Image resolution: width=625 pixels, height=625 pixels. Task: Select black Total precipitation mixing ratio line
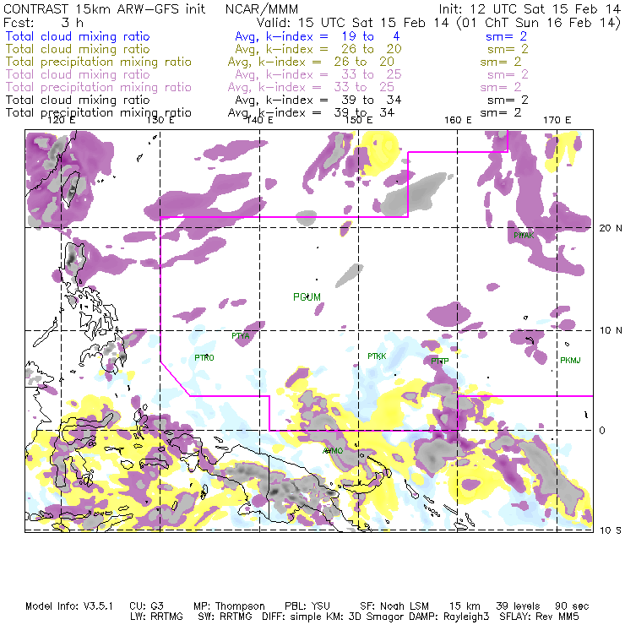coord(99,113)
